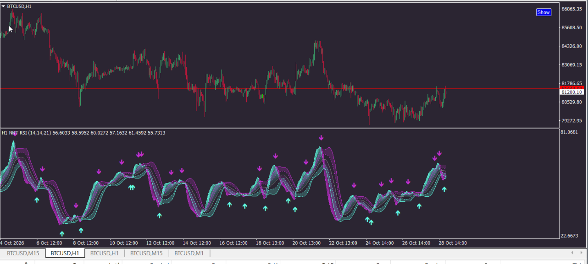Image resolution: width=588 pixels, height=264 pixels.
Task: Click the 24 Oct 14:00 time label
Action: click(380, 243)
